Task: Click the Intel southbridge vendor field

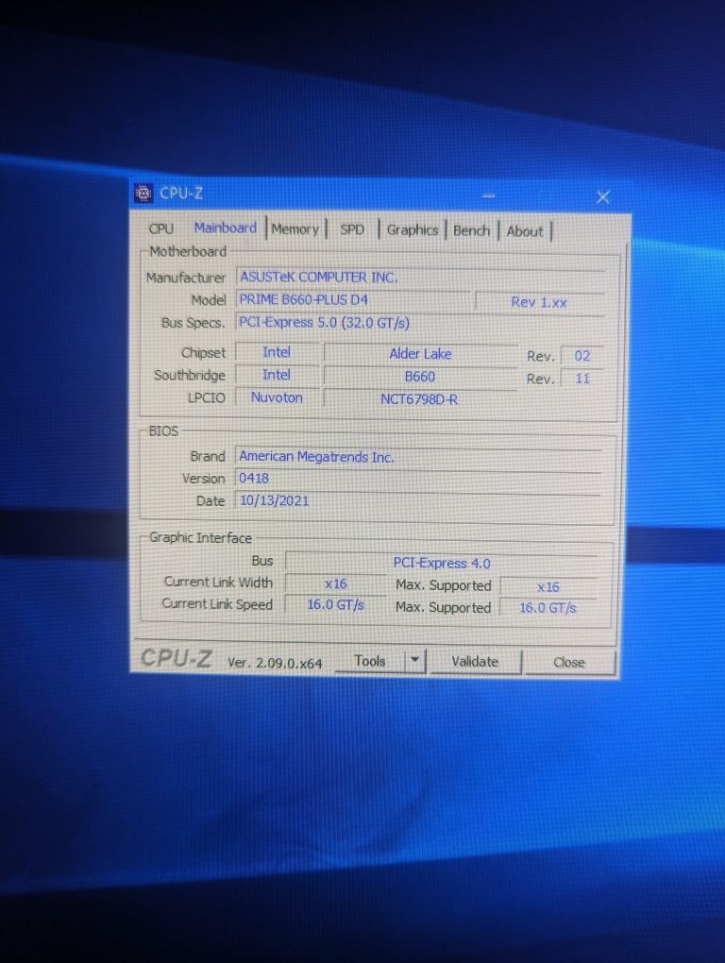Action: (277, 375)
